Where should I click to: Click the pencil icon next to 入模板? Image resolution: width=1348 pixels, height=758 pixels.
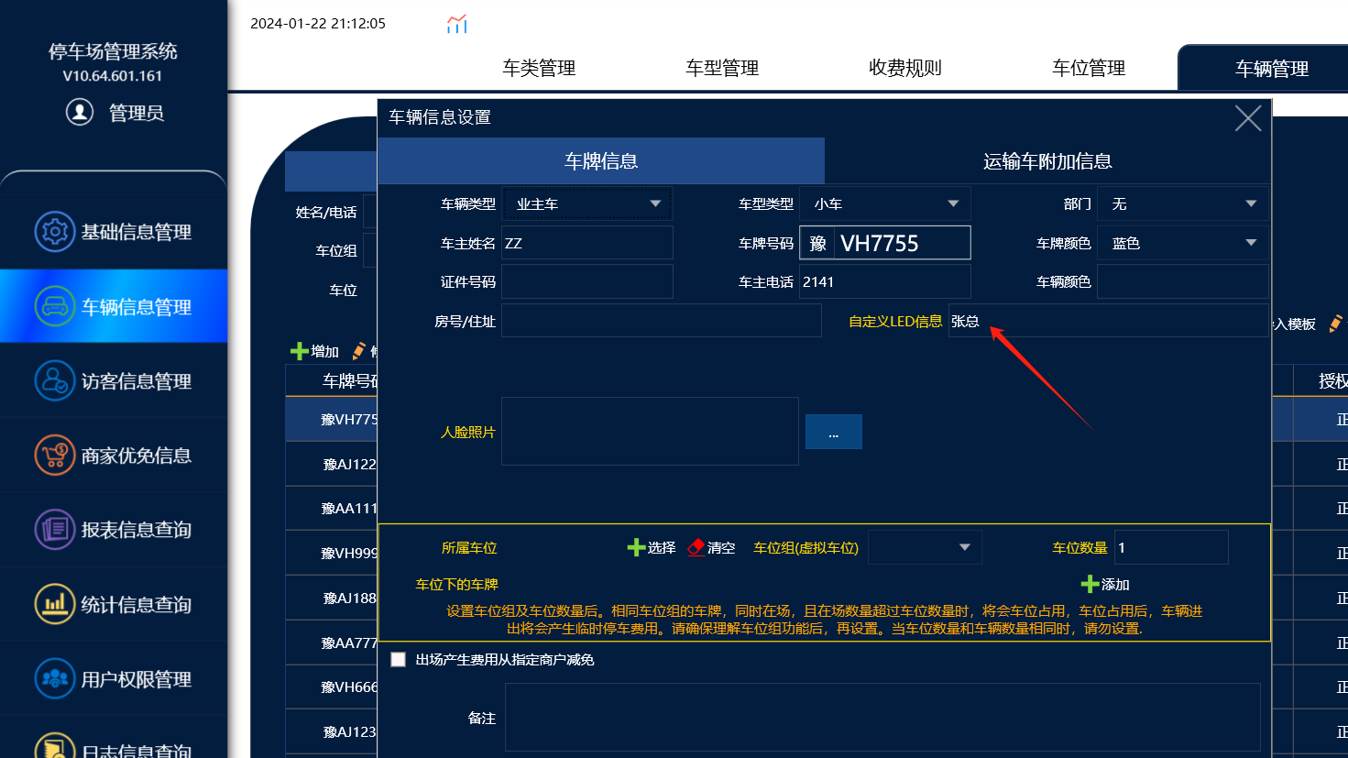point(1335,324)
